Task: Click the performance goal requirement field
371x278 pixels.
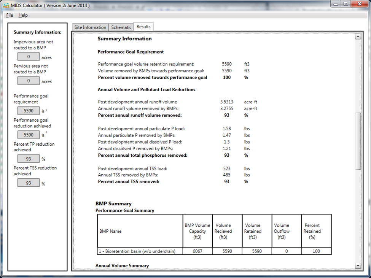Action: 28,111
